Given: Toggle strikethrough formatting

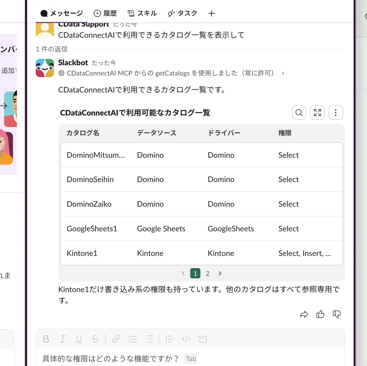Looking at the screenshot, I should coord(95,339).
